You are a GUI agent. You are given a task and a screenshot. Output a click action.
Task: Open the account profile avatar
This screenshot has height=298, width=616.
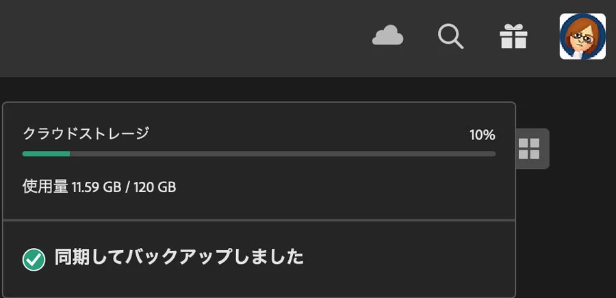(x=582, y=36)
